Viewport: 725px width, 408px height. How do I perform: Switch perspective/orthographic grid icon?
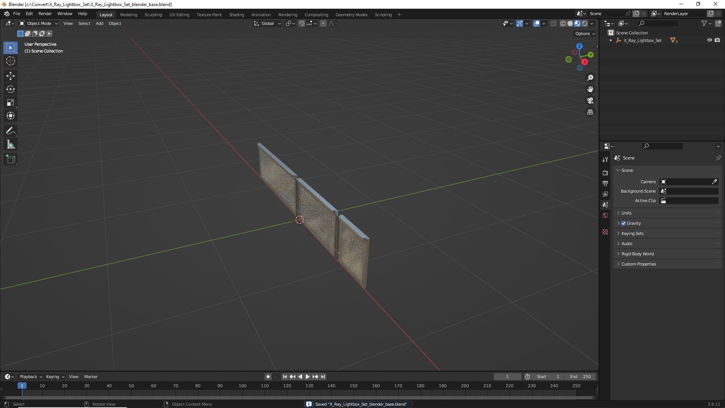[x=590, y=112]
